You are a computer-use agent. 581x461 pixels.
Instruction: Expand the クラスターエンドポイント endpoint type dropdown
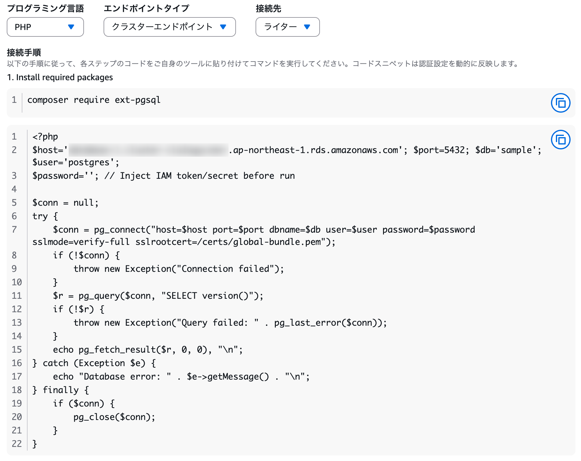coord(169,27)
